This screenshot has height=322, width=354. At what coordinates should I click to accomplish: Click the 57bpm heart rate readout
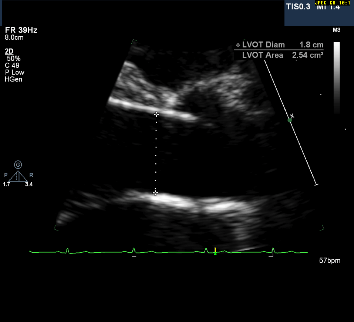point(330,261)
